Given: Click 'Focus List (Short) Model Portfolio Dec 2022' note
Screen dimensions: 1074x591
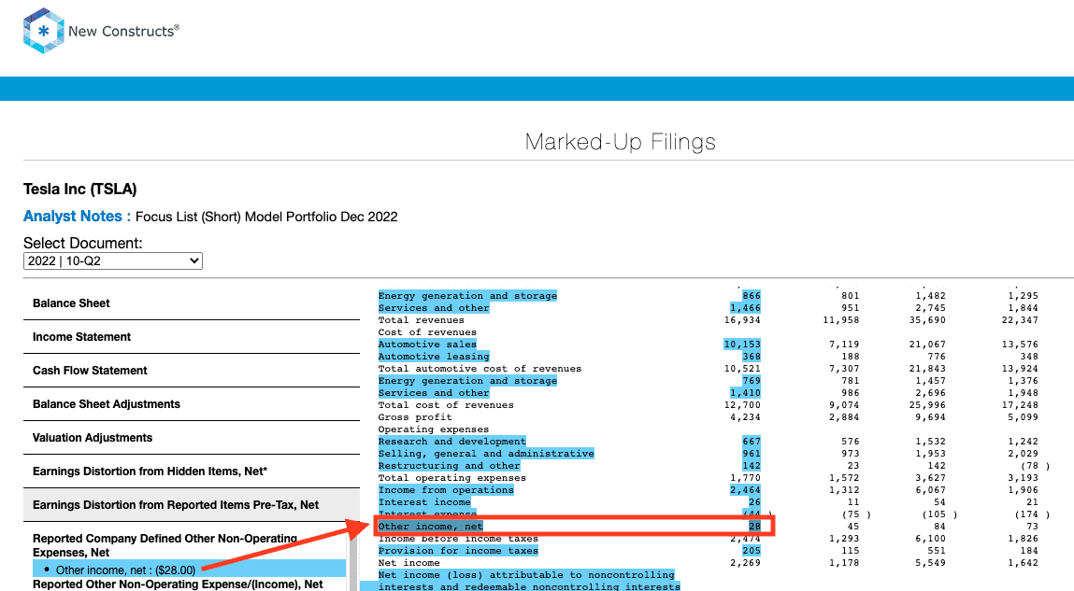Looking at the screenshot, I should point(266,217).
